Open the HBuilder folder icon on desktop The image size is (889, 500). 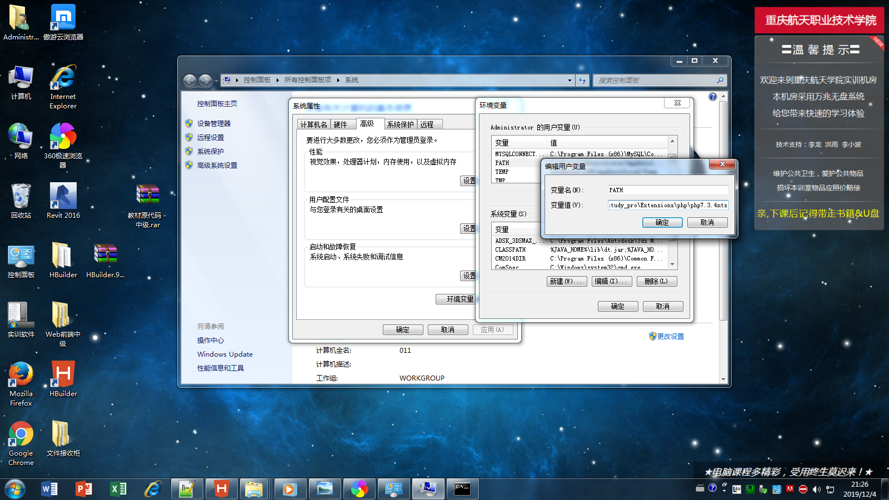[63, 261]
